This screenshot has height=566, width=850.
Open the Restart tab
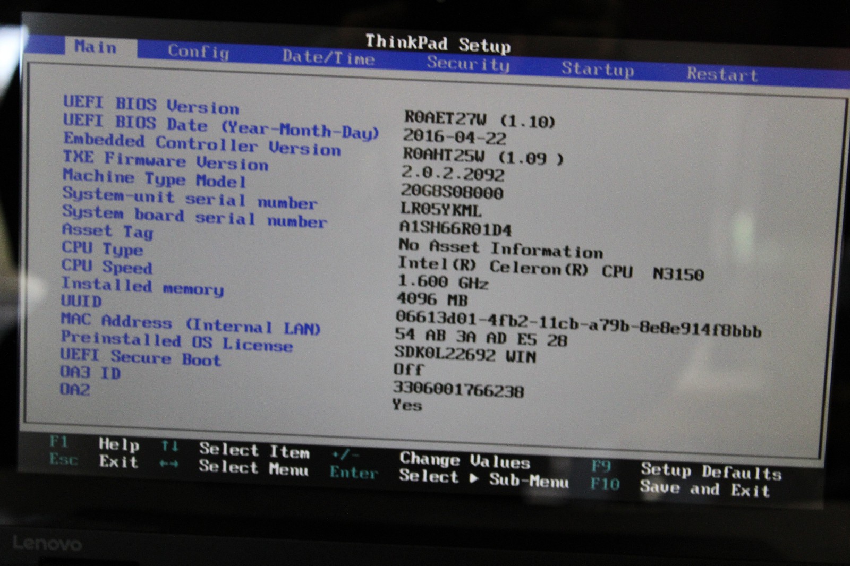[x=722, y=74]
